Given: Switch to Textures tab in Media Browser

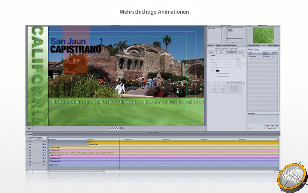Looking at the screenshot, I should 263,45.
